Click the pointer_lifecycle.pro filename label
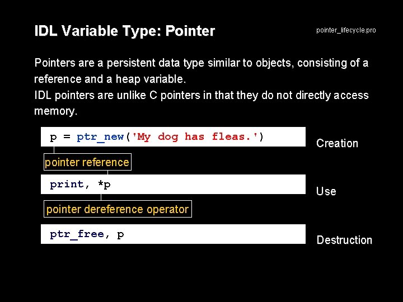Image resolution: width=403 pixels, height=302 pixels. click(x=346, y=30)
